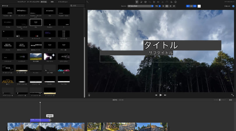
Task: Open the volume adjustment tool
Action: click(x=158, y=2)
